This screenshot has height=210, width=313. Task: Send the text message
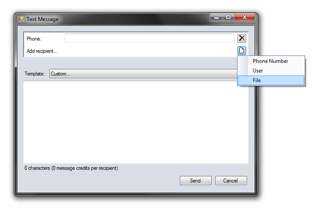196,180
